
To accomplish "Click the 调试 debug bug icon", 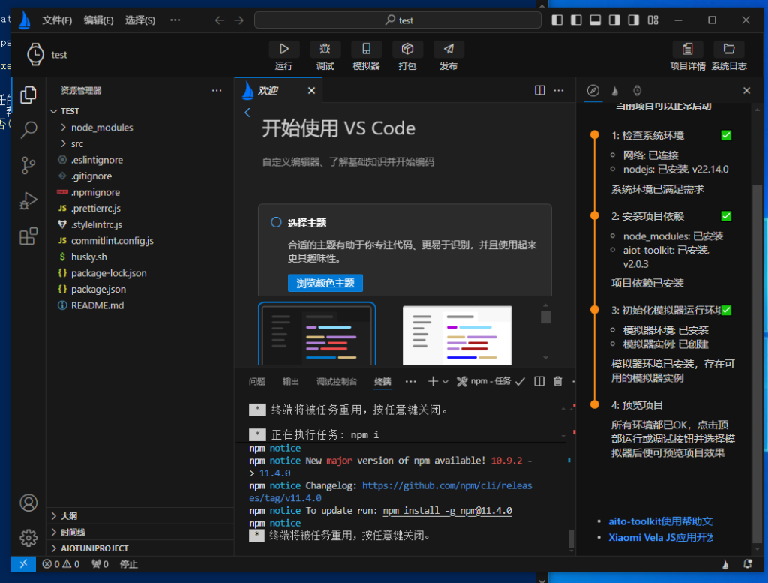I will 325,49.
